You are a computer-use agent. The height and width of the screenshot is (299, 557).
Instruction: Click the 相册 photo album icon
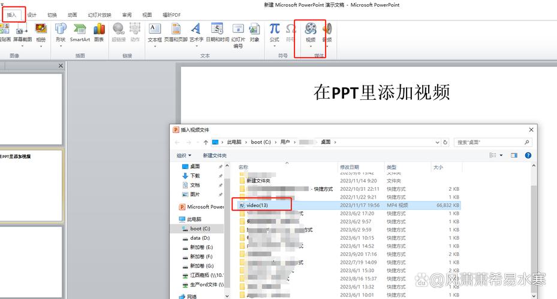point(41,32)
